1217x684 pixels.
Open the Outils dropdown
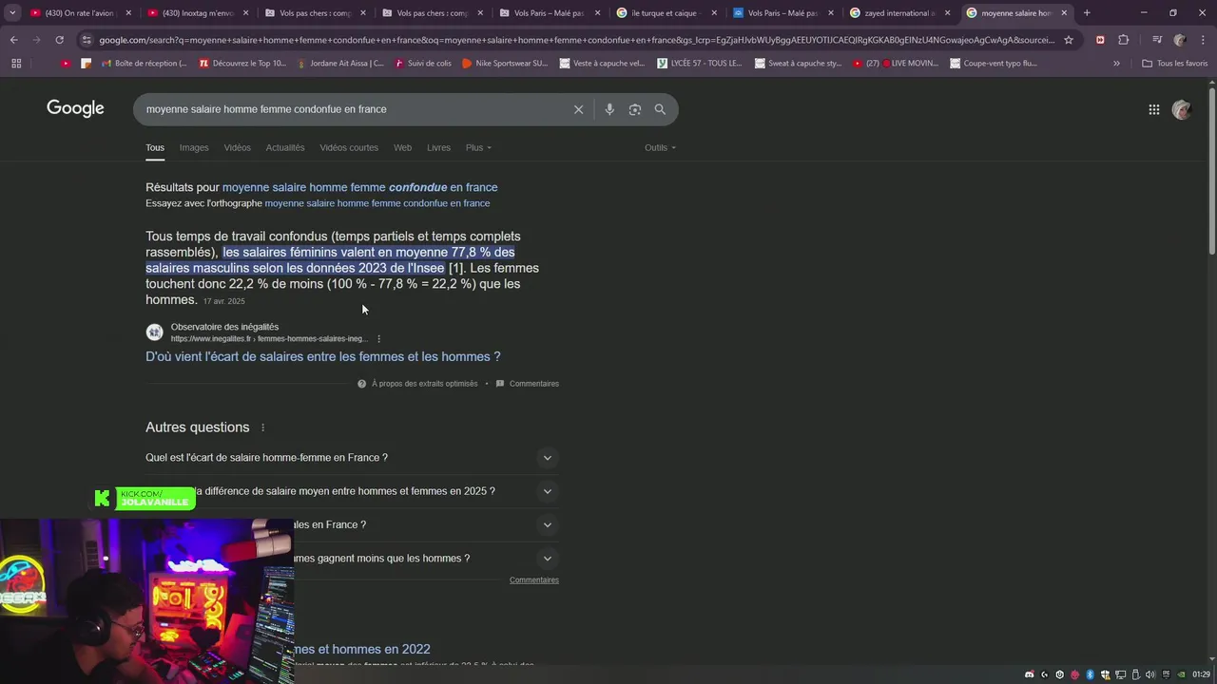point(660,147)
